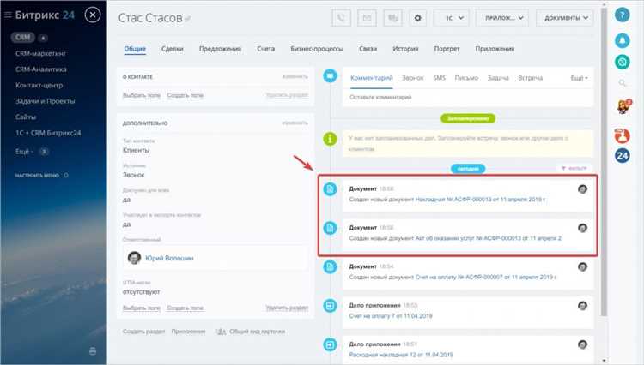
Task: Click изменить in О контакте section
Action: click(x=295, y=76)
